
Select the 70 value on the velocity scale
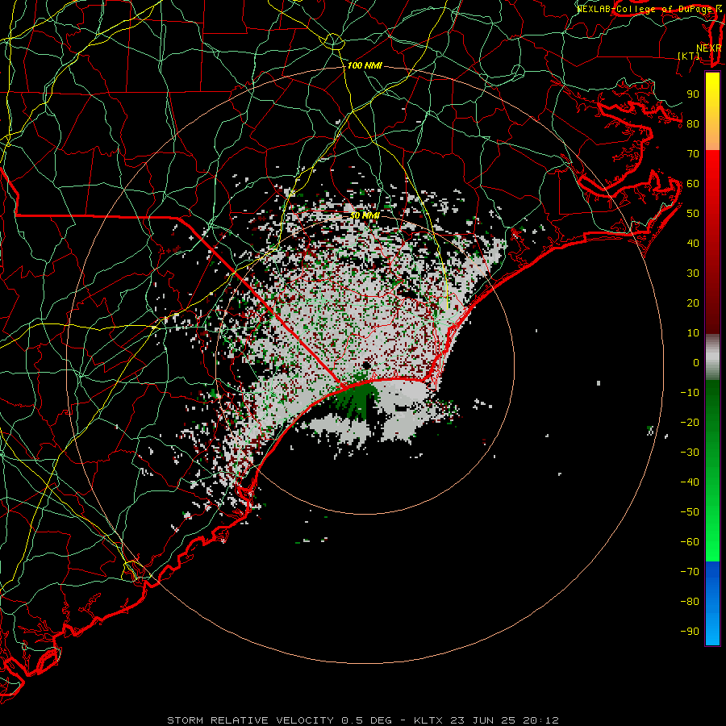click(x=693, y=154)
